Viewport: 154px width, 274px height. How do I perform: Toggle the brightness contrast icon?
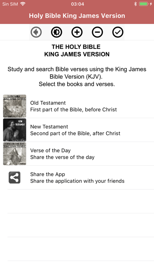57,32
